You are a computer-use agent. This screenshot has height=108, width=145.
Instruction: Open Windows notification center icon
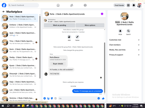coord(142,106)
